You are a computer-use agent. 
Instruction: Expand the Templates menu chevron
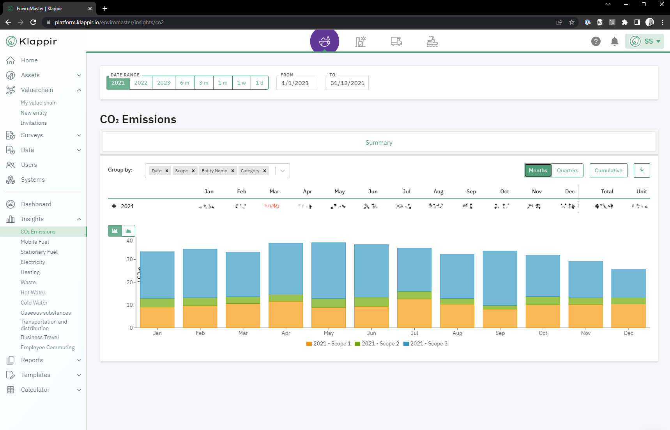click(79, 375)
